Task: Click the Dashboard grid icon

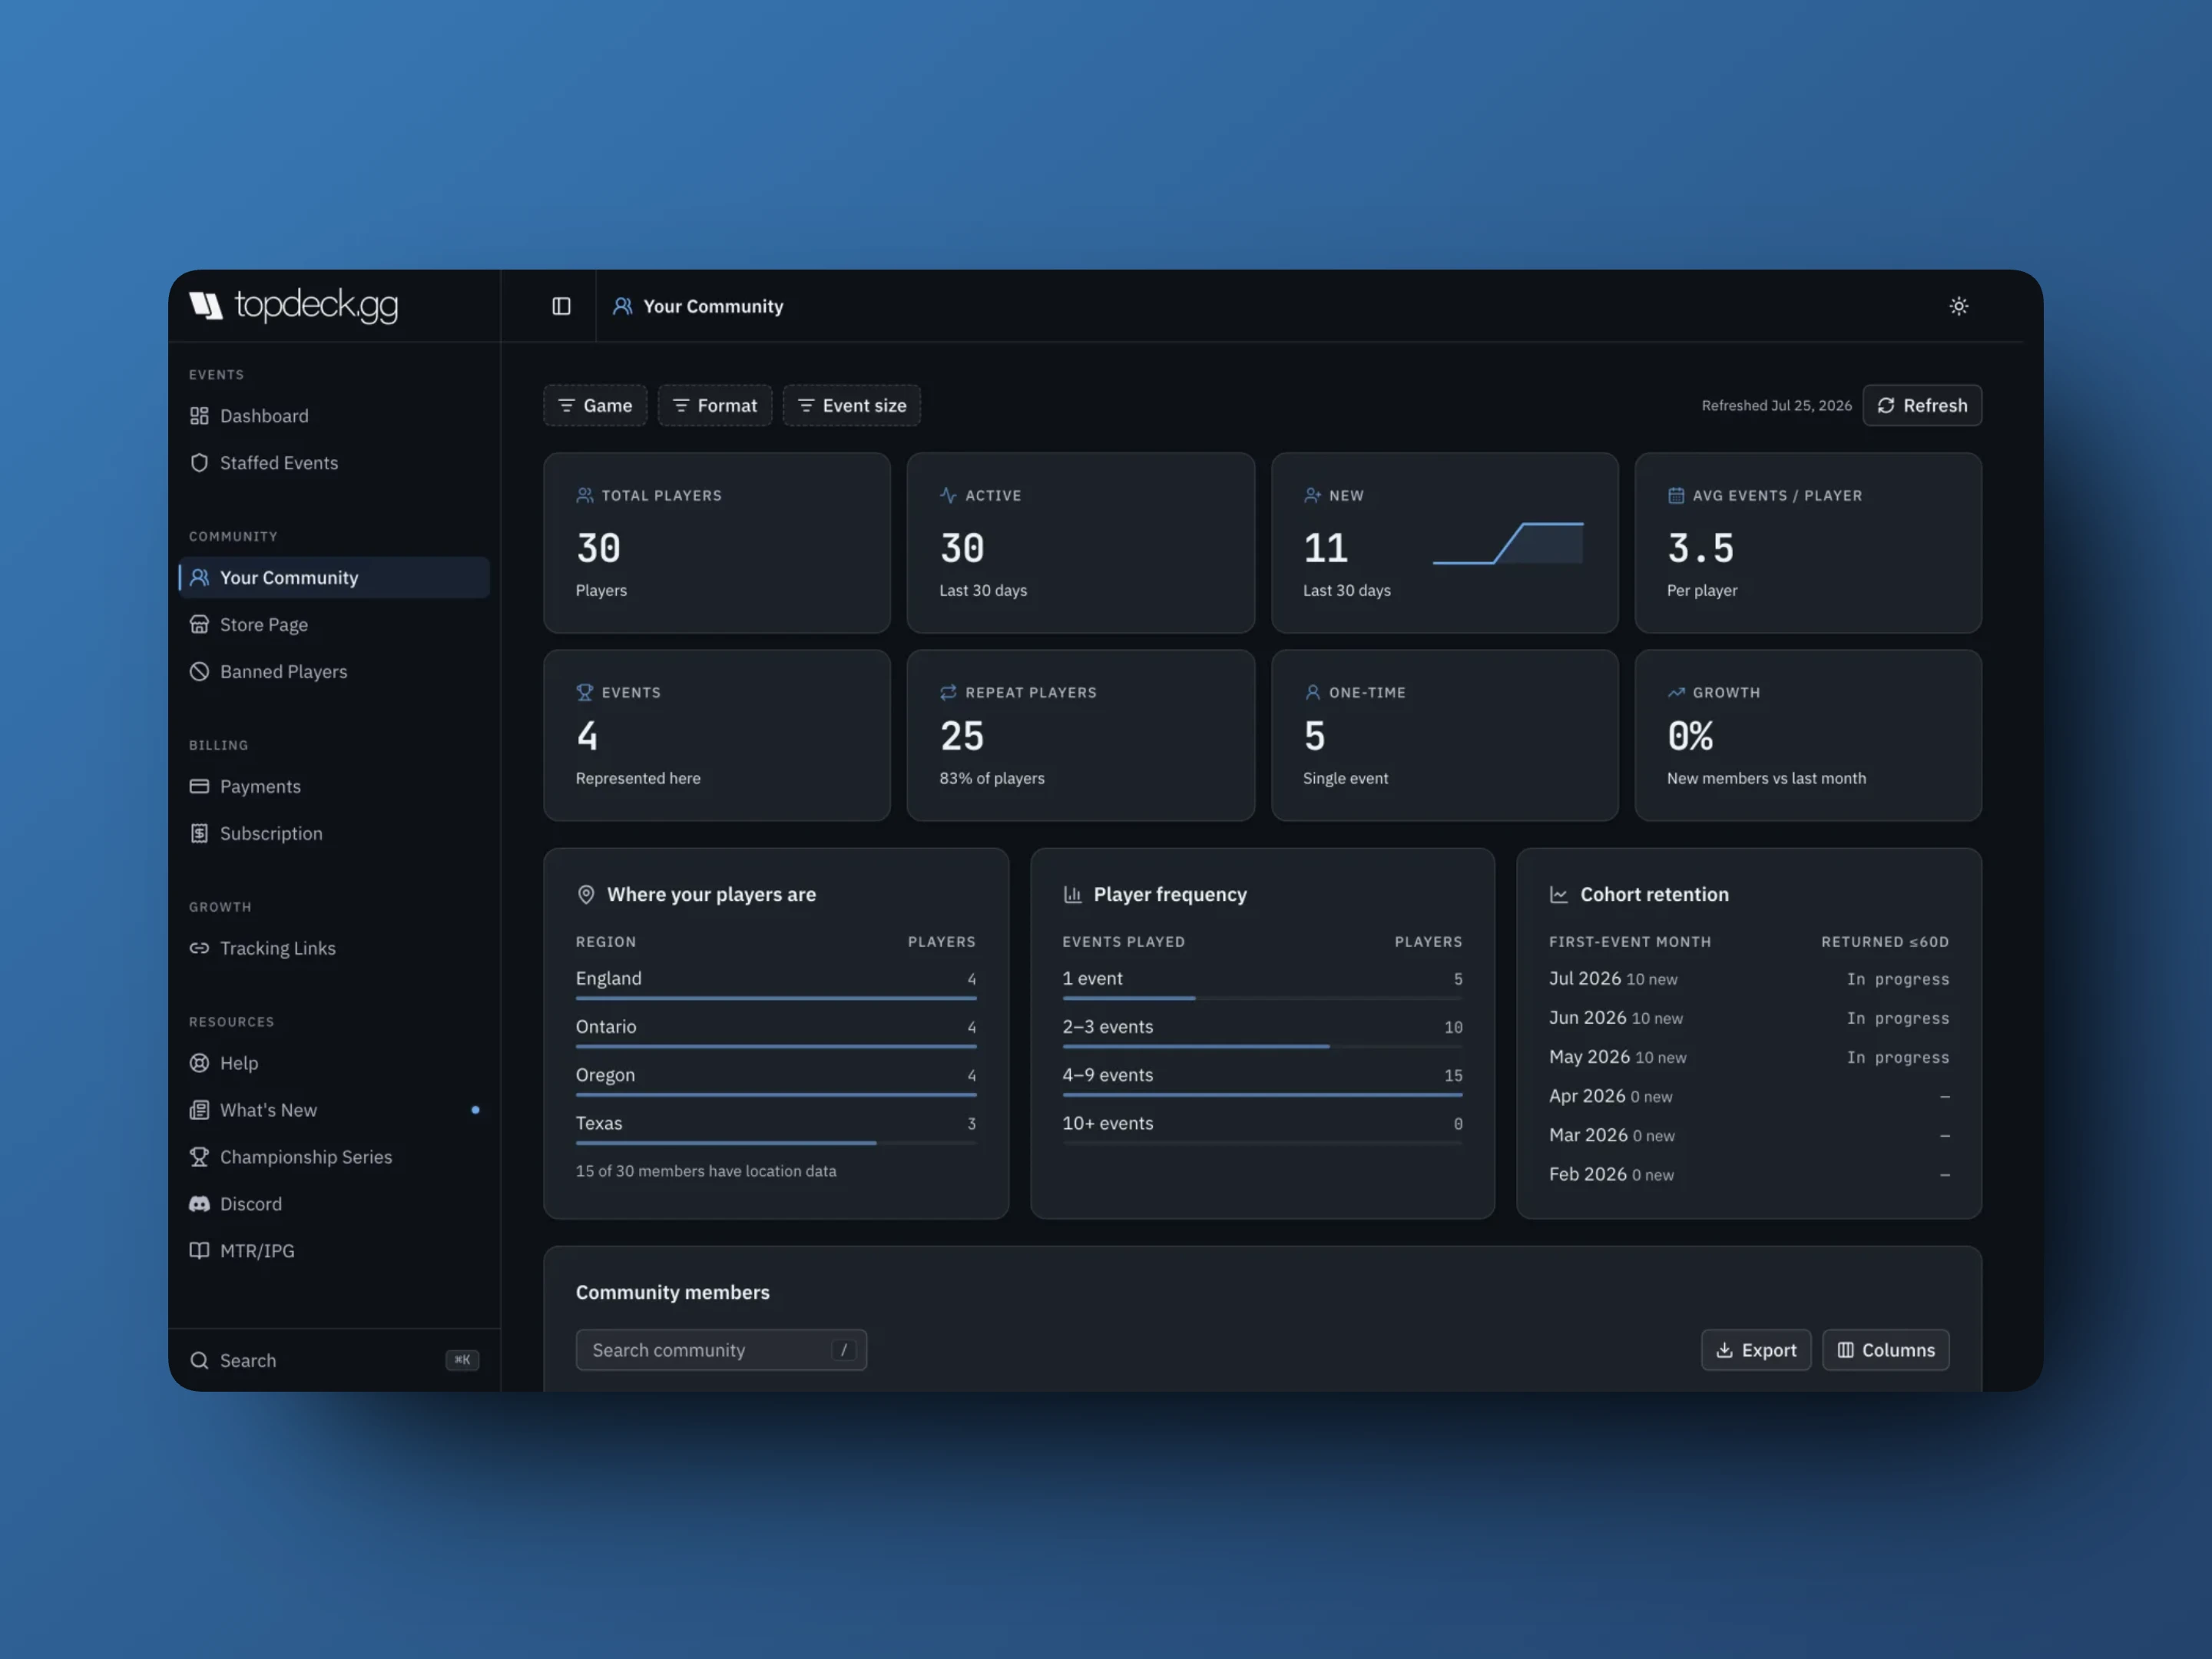Action: pos(199,416)
